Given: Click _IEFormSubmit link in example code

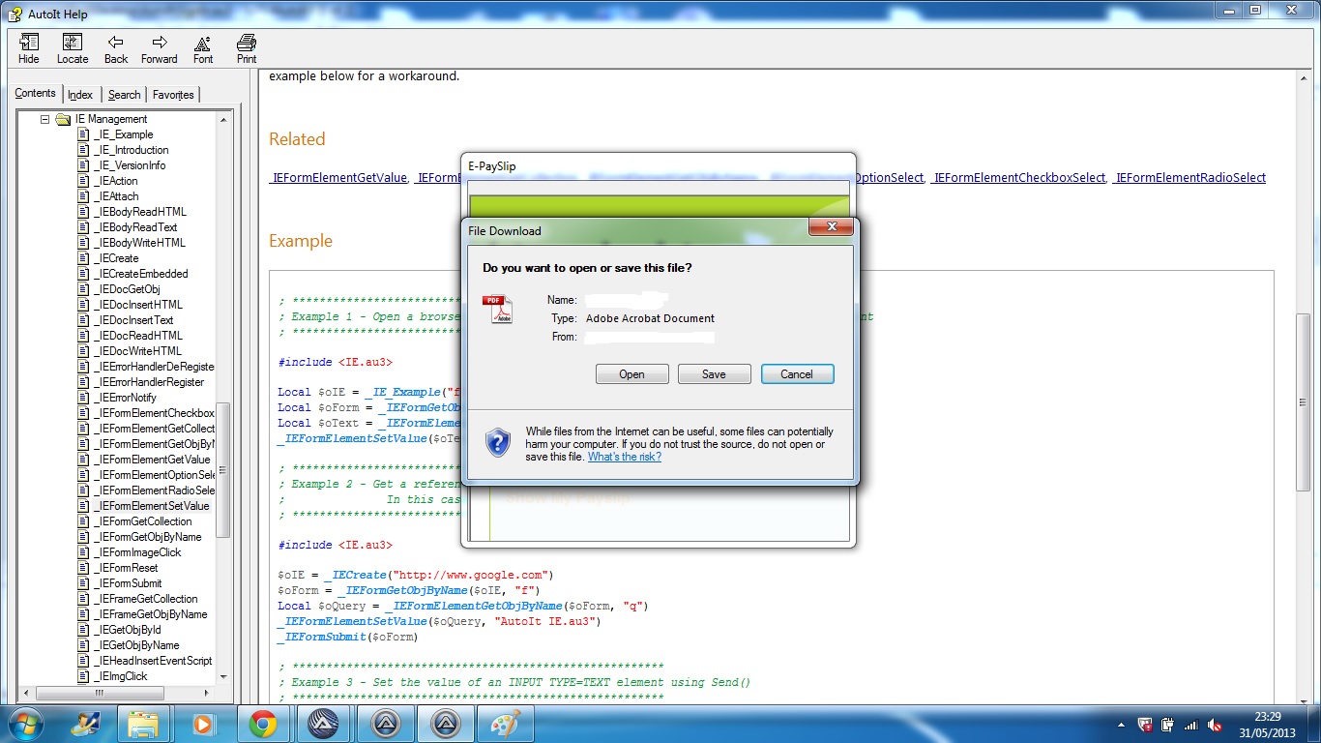Looking at the screenshot, I should [x=320, y=637].
